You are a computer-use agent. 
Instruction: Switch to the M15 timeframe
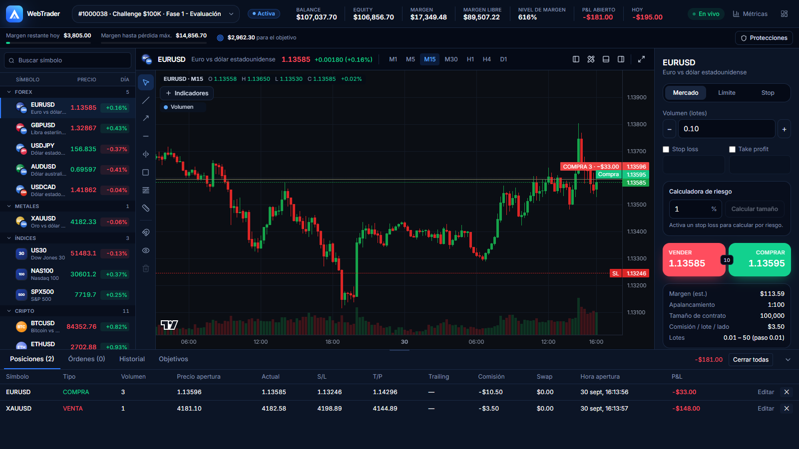(x=430, y=59)
